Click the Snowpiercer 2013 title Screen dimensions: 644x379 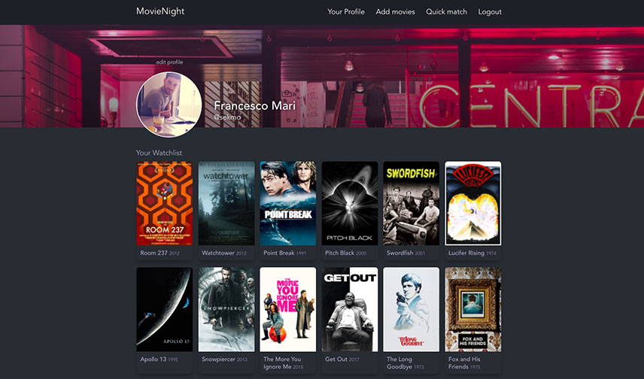[x=225, y=359]
